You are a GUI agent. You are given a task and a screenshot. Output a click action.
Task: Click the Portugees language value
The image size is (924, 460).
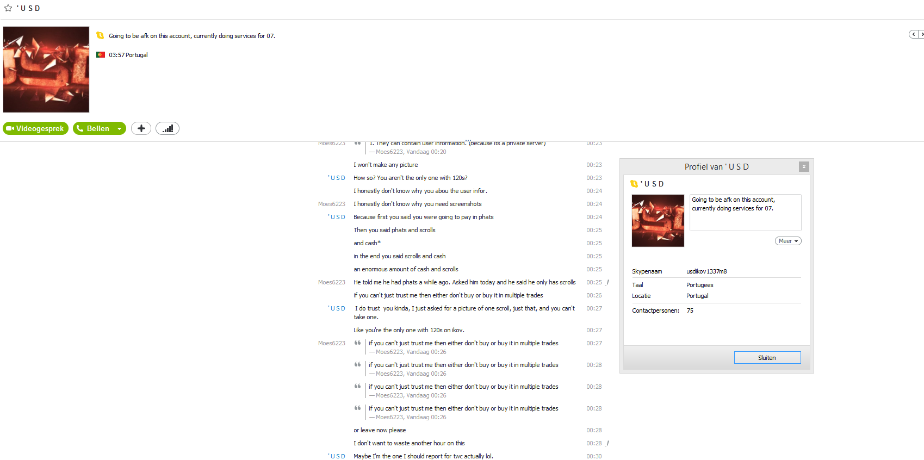[699, 285]
